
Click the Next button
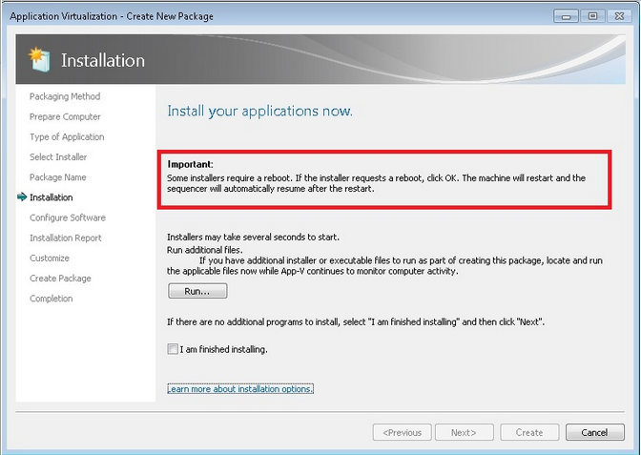(464, 432)
